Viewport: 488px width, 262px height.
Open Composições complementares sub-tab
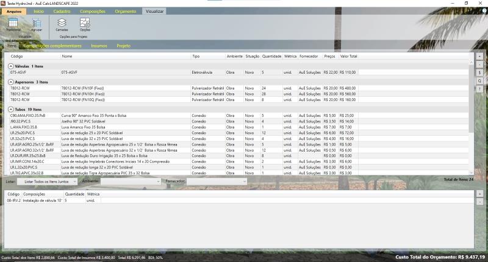52,46
